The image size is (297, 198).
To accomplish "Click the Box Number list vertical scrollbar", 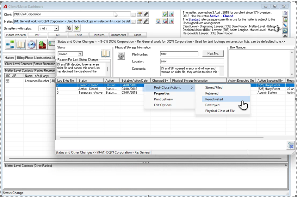I will (292, 63).
